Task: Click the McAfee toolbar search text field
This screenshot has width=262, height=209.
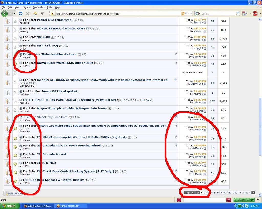Action: 204,200
